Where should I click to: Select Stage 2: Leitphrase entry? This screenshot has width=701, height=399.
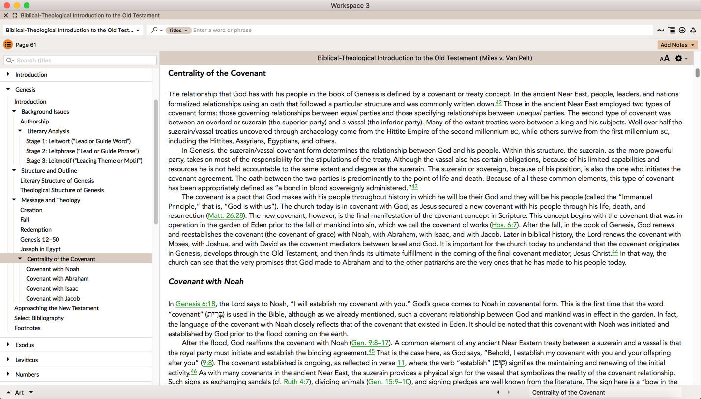(x=83, y=151)
